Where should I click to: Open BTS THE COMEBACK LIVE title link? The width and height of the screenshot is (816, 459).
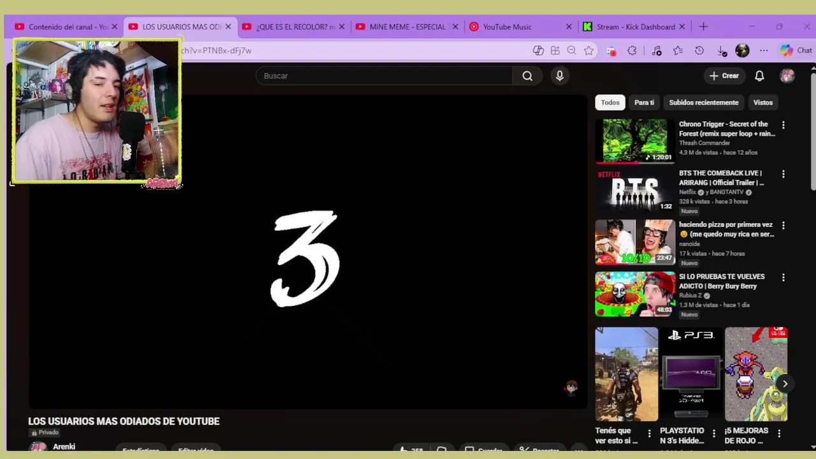click(x=721, y=178)
